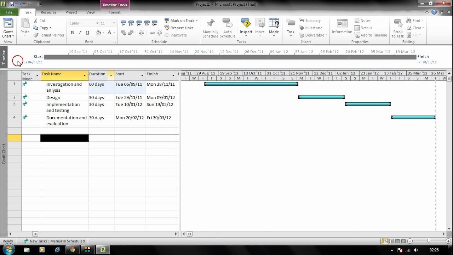This screenshot has height=255, width=453.
Task: Select the Task ribbon tab
Action: 28,12
